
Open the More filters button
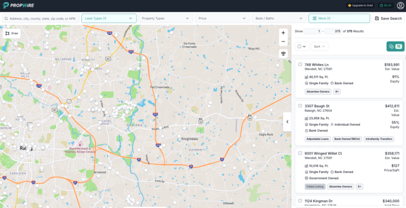339,19
